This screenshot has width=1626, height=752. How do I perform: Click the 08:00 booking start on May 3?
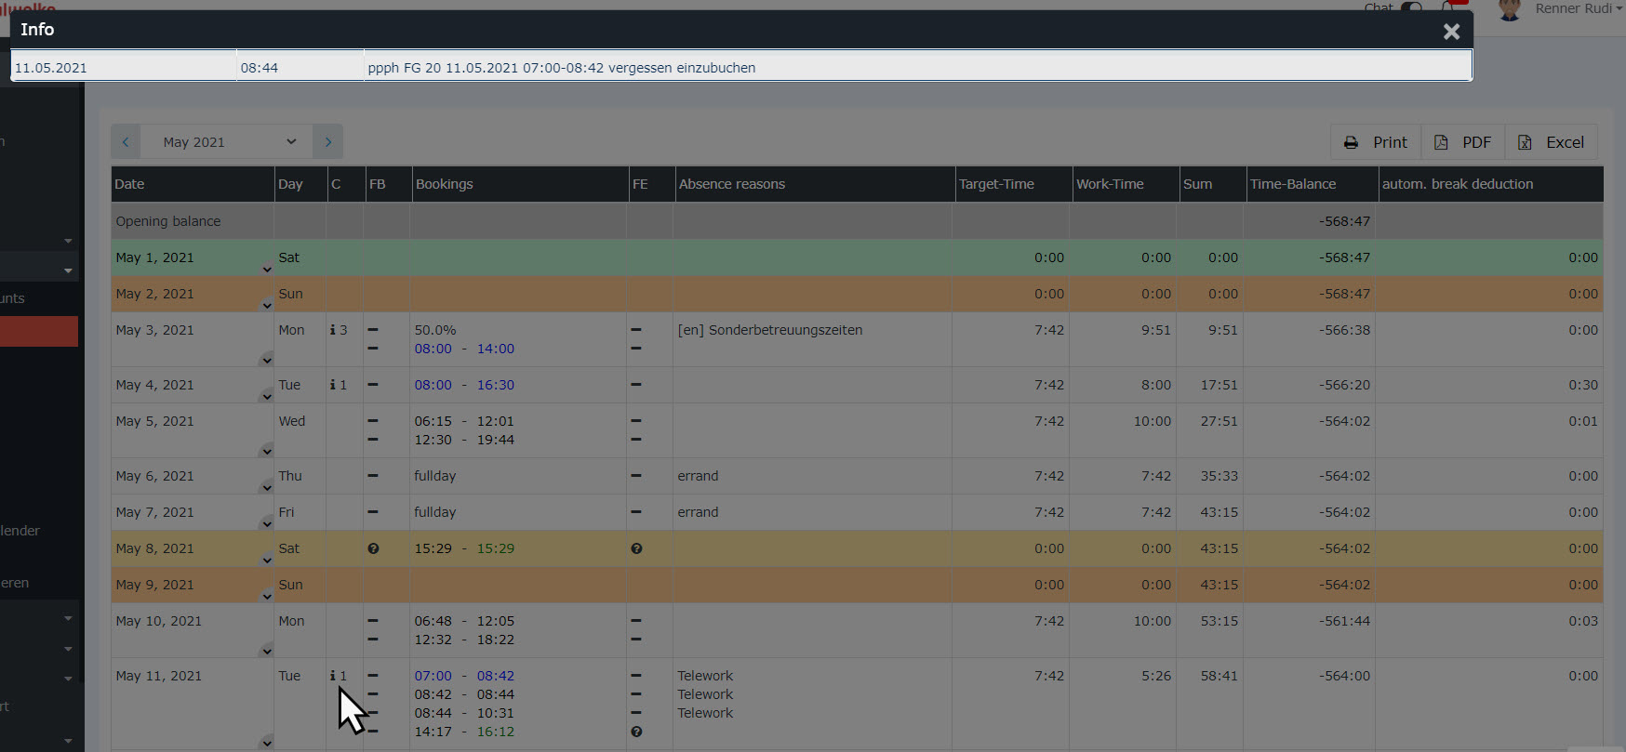point(433,349)
